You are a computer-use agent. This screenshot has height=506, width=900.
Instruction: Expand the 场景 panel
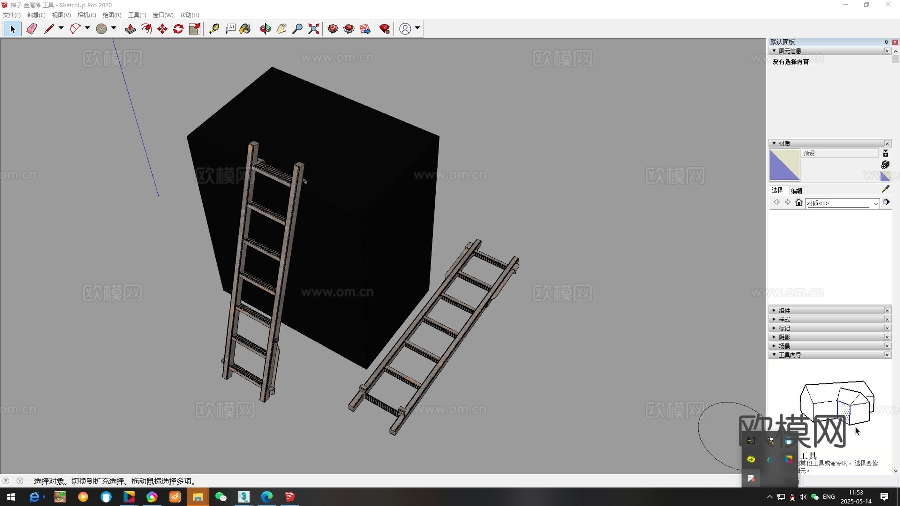click(x=774, y=346)
